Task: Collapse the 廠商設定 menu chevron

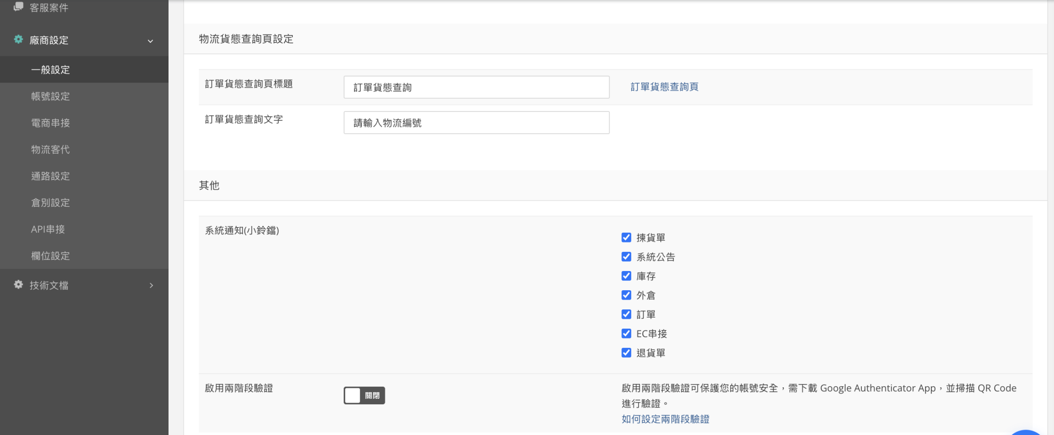Action: [150, 41]
